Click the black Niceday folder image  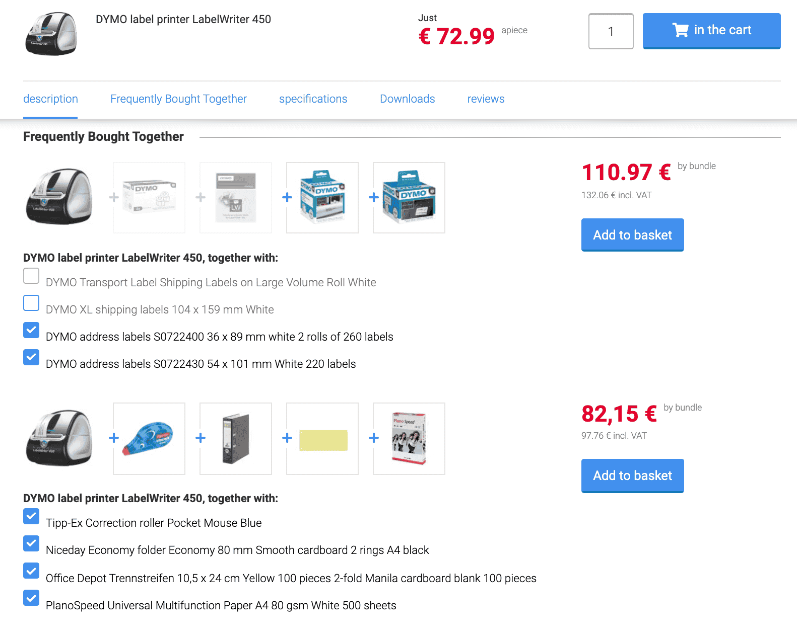click(x=236, y=438)
